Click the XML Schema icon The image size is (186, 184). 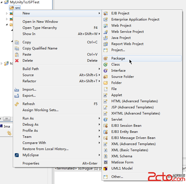[x=106, y=156]
